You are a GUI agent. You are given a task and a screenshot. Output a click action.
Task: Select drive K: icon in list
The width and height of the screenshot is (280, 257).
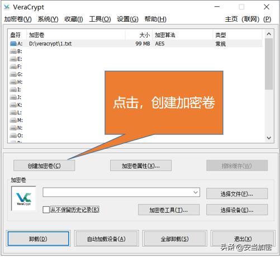(x=13, y=105)
